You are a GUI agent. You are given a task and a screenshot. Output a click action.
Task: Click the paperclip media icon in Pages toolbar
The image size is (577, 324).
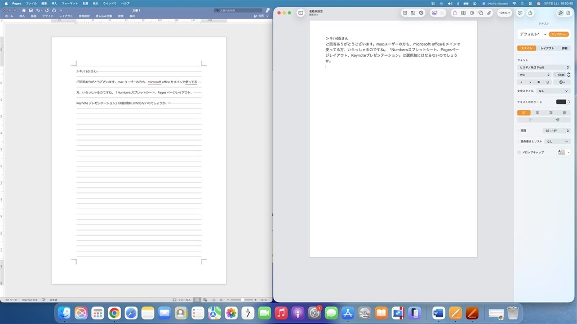point(489,13)
